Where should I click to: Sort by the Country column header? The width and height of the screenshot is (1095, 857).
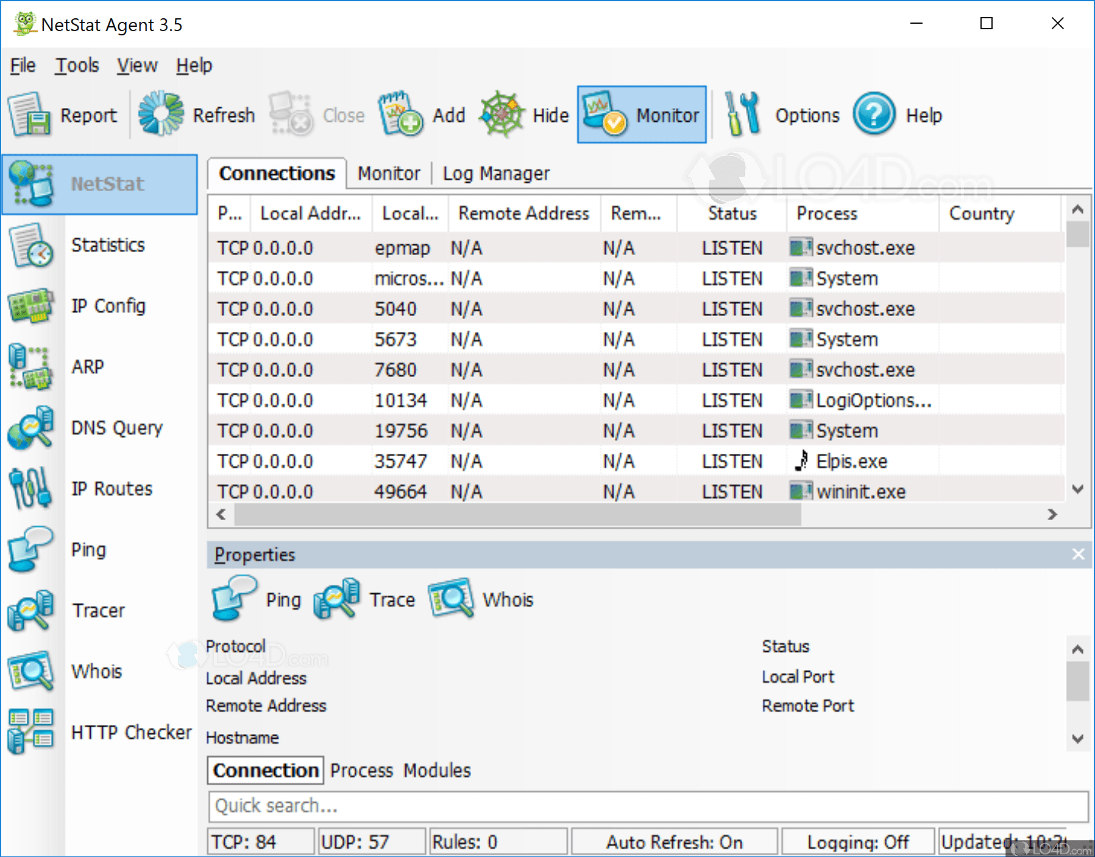coord(1000,214)
